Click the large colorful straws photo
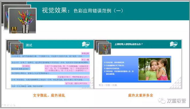 pyautogui.click(x=23, y=21)
